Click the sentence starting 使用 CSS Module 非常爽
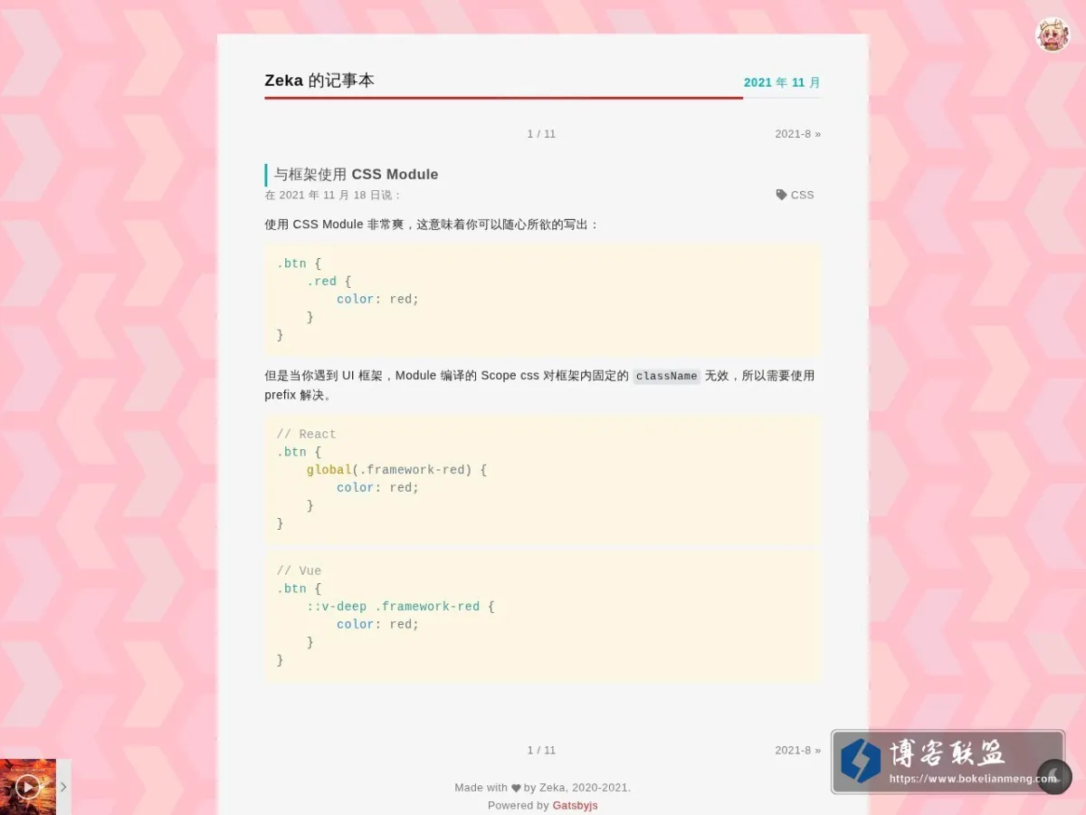The height and width of the screenshot is (815, 1086). pos(432,224)
